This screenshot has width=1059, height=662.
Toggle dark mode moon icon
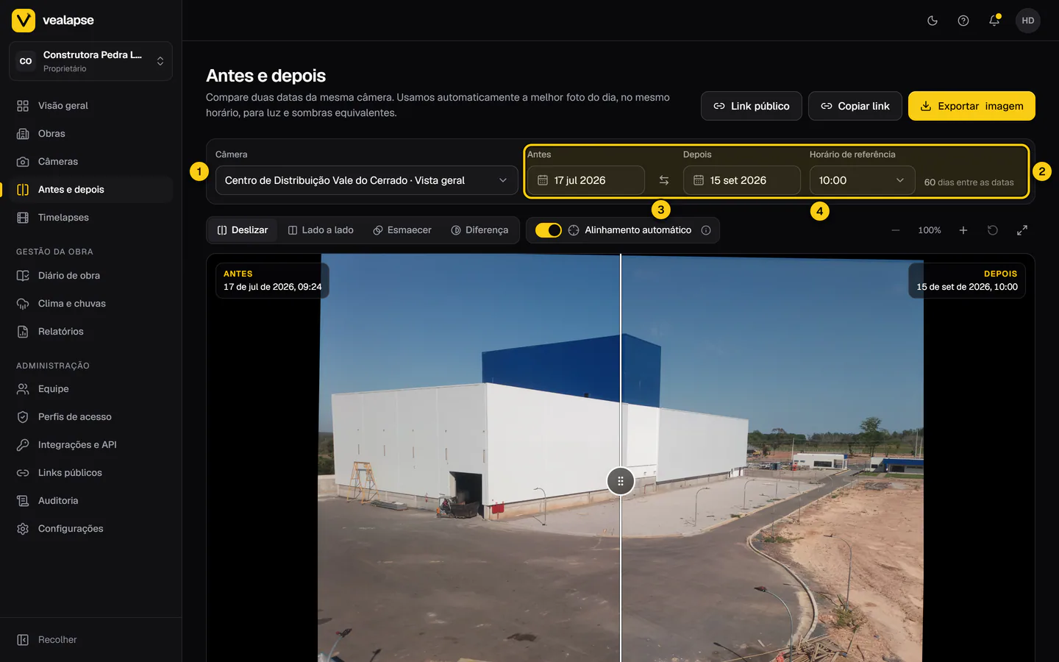tap(933, 21)
